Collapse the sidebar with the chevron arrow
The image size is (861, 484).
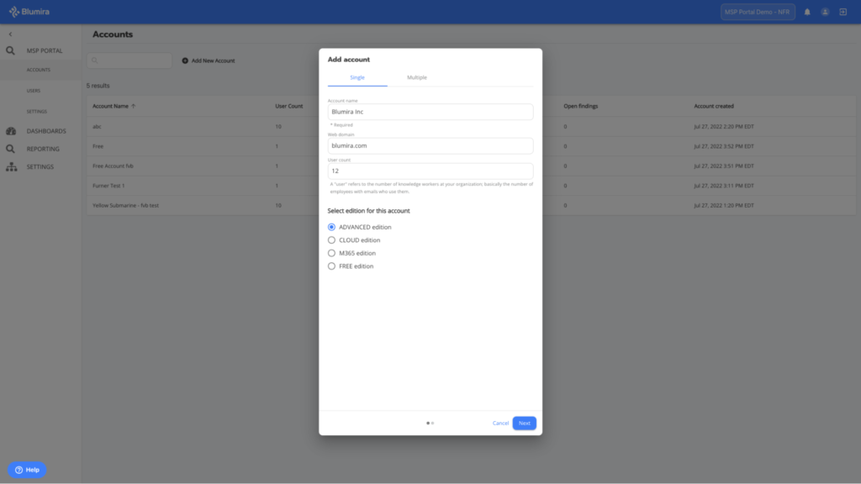tap(9, 34)
